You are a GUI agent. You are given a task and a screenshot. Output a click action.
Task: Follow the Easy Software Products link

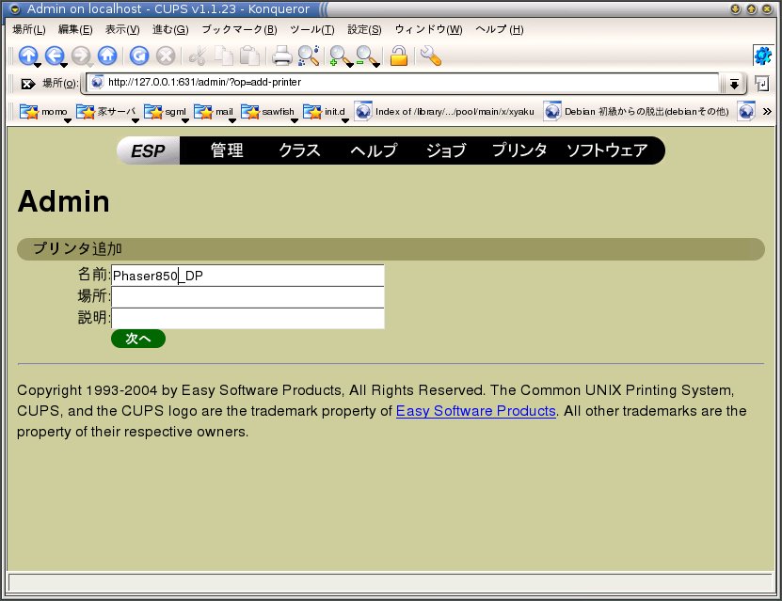tap(475, 411)
